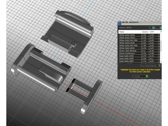This screenshot has width=168, height=126.
Task: Select the White Gold:18K PdW row
Action: pos(139,45)
